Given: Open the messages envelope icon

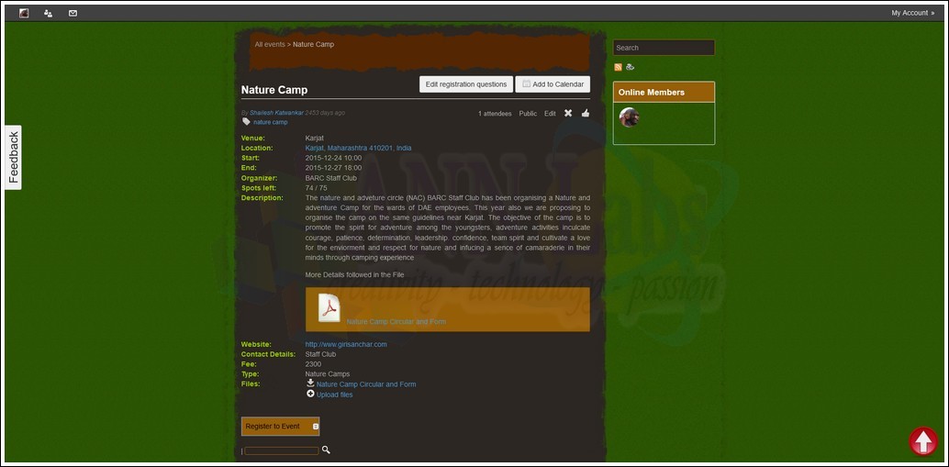Looking at the screenshot, I should pos(73,13).
